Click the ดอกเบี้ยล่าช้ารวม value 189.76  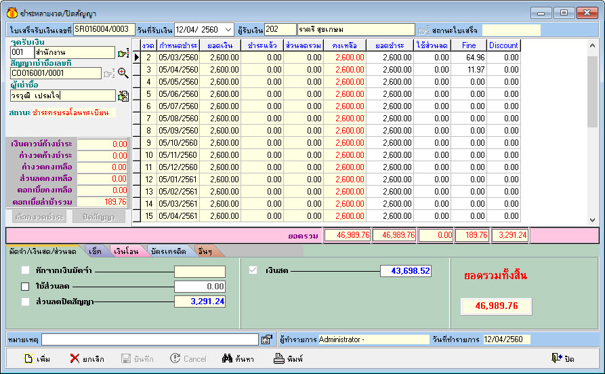[x=102, y=202]
